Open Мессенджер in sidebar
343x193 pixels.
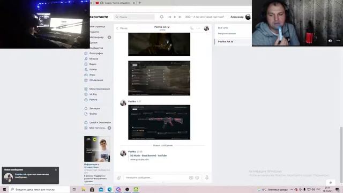click(96, 37)
